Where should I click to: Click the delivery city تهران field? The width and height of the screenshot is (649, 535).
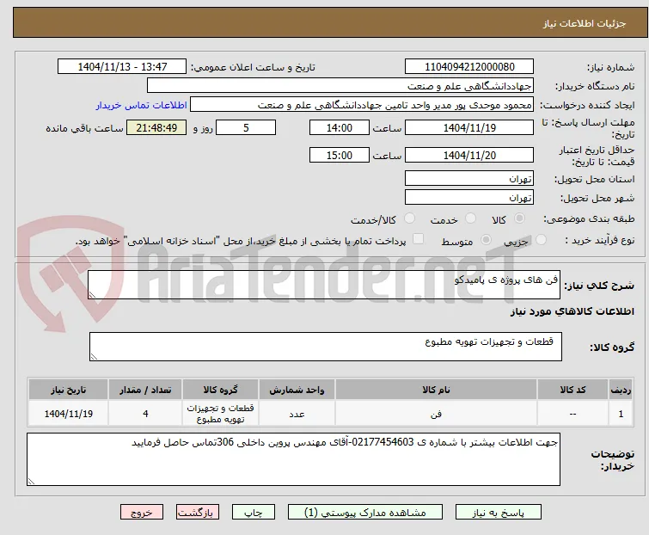click(x=469, y=198)
